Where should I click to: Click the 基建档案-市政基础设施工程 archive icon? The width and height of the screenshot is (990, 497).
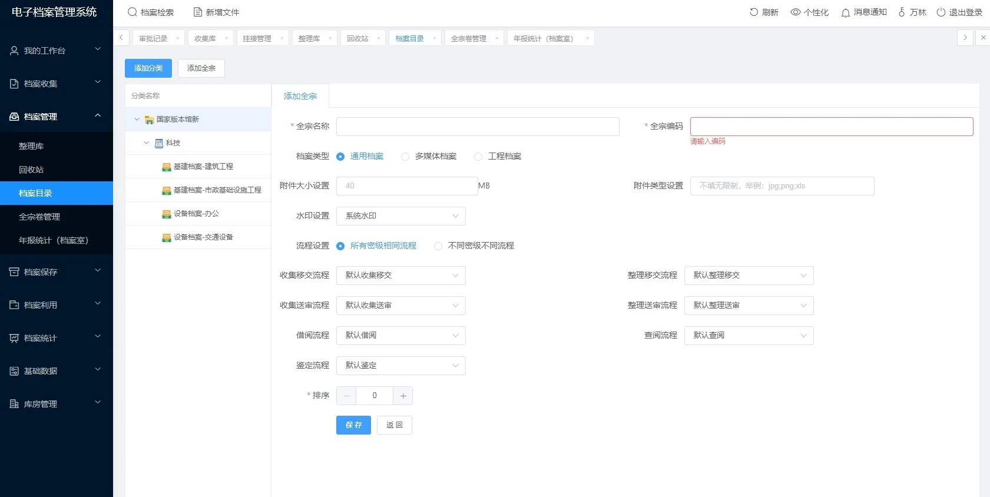[167, 190]
